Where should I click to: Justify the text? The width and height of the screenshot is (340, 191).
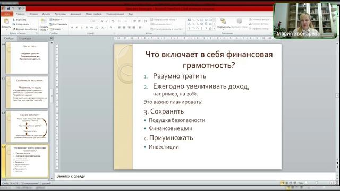[134, 27]
